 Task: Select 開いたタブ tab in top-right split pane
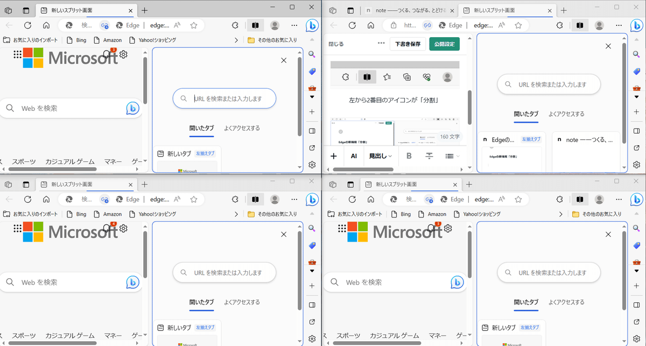tap(526, 114)
